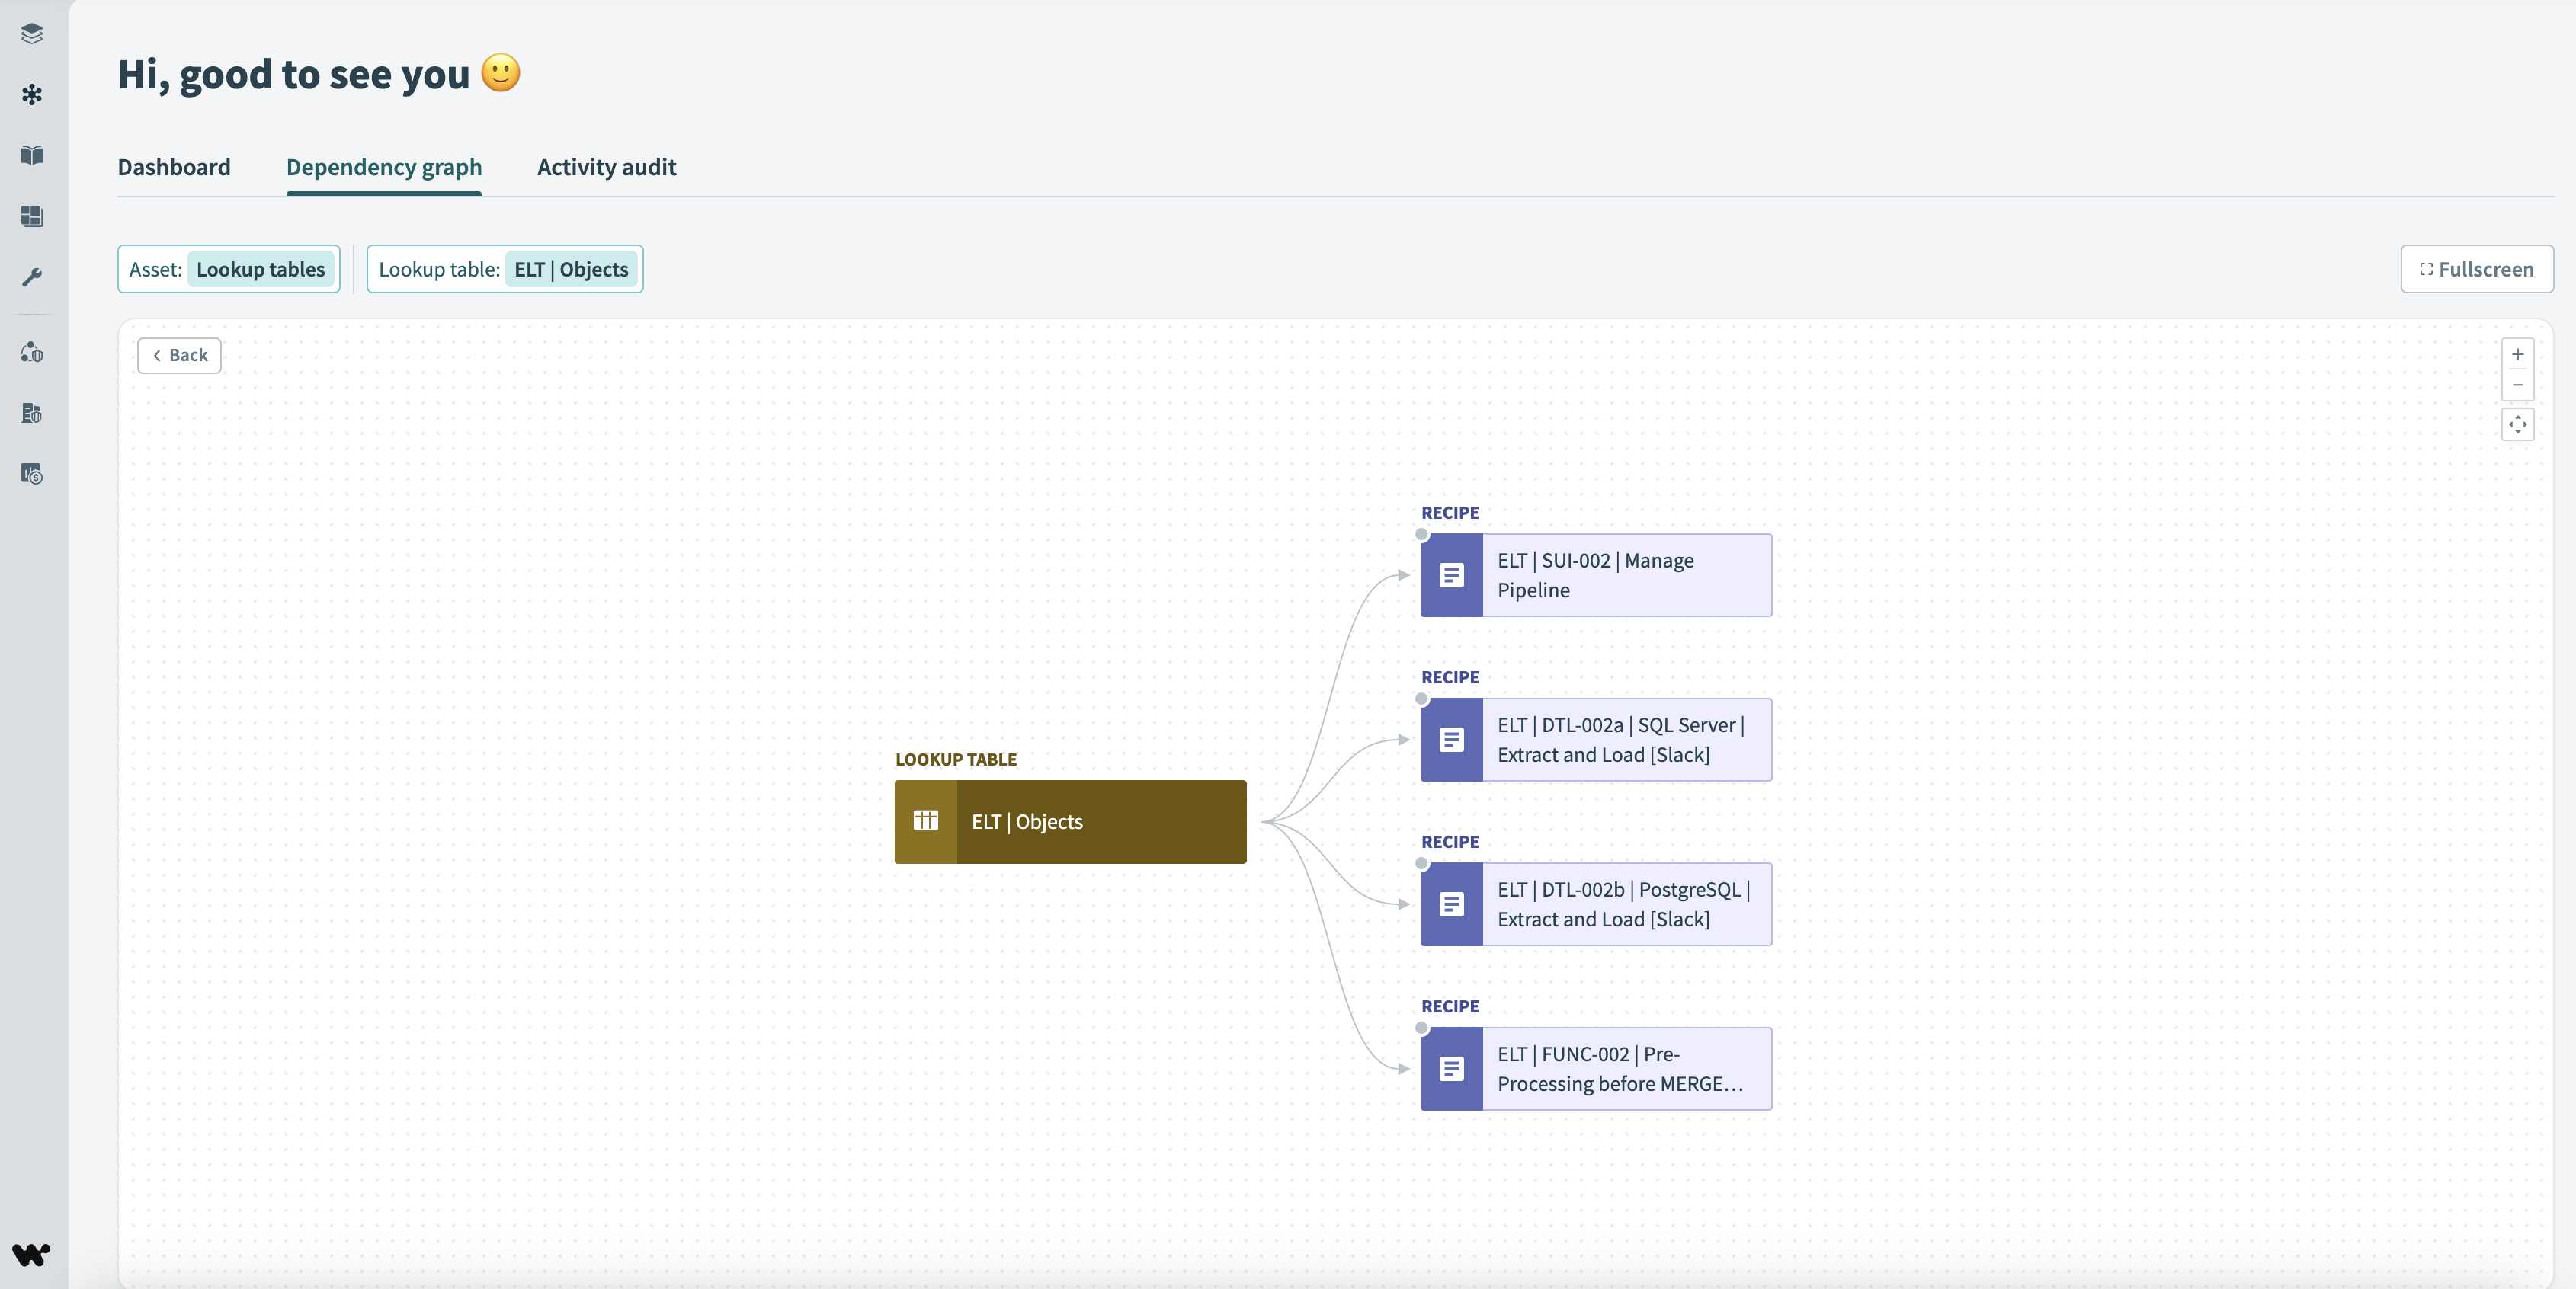The width and height of the screenshot is (2576, 1289).
Task: Open the wrench Tools icon in sidebar
Action: (x=32, y=277)
